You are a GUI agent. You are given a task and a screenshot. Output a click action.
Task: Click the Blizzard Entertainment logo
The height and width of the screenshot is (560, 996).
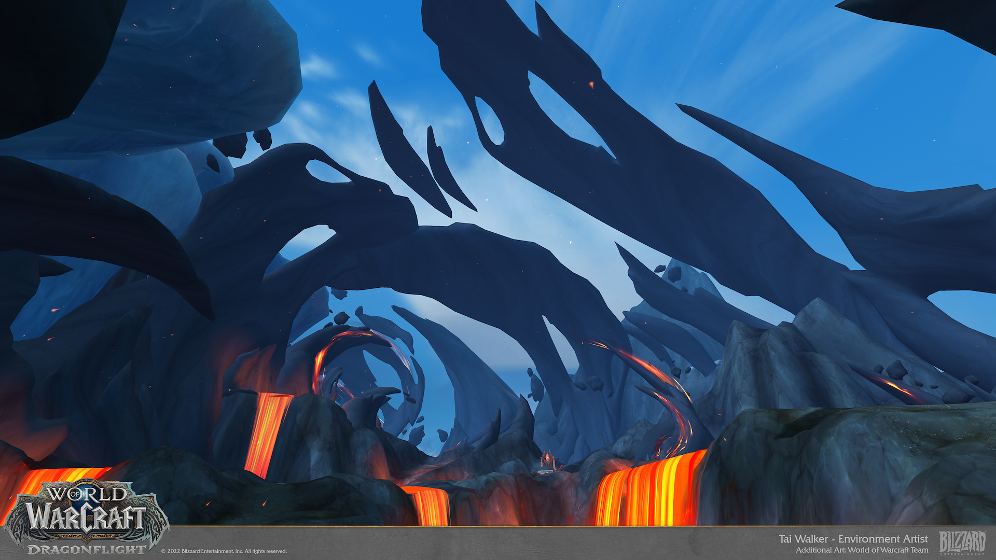point(962,543)
